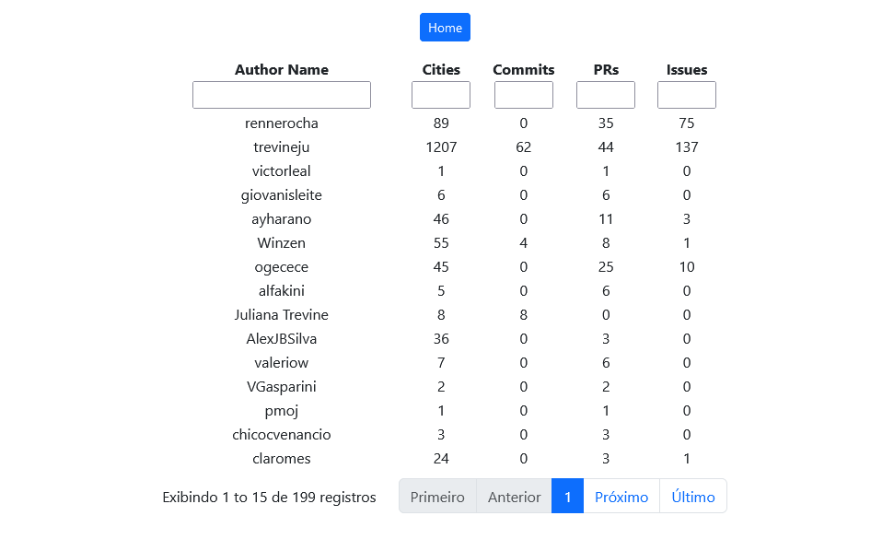
Task: Click the Commits filter field
Action: click(x=523, y=94)
